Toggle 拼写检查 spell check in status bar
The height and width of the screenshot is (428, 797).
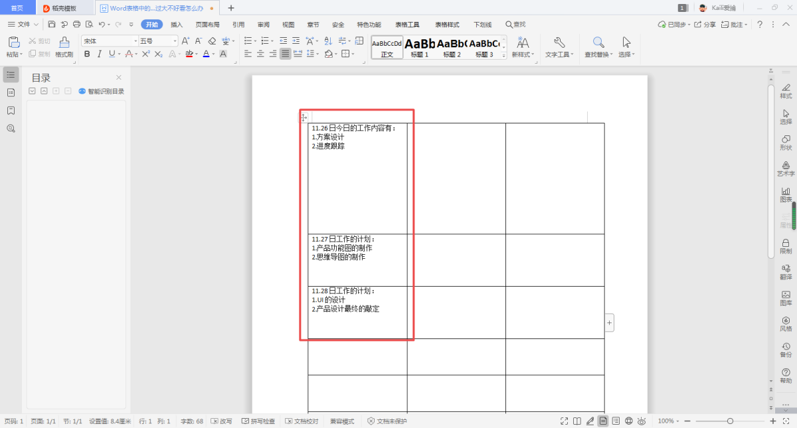pos(258,421)
